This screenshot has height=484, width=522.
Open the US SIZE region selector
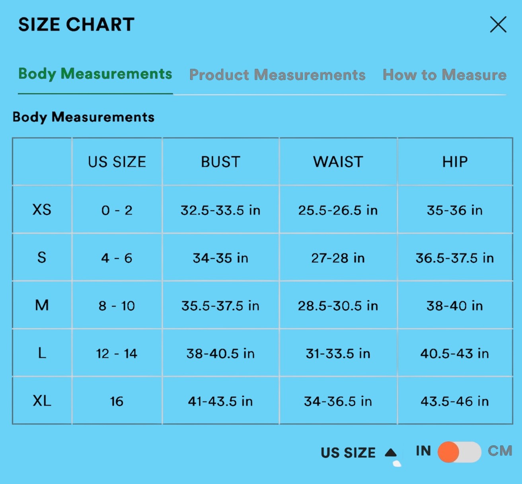[348, 453]
